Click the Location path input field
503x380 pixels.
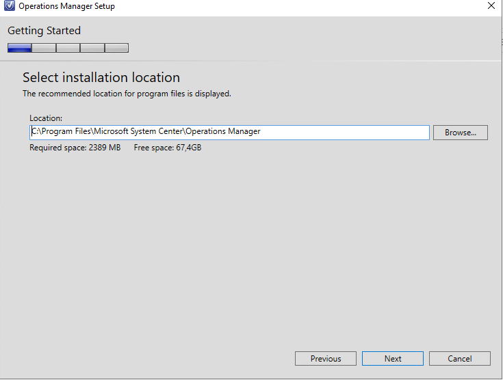point(229,133)
